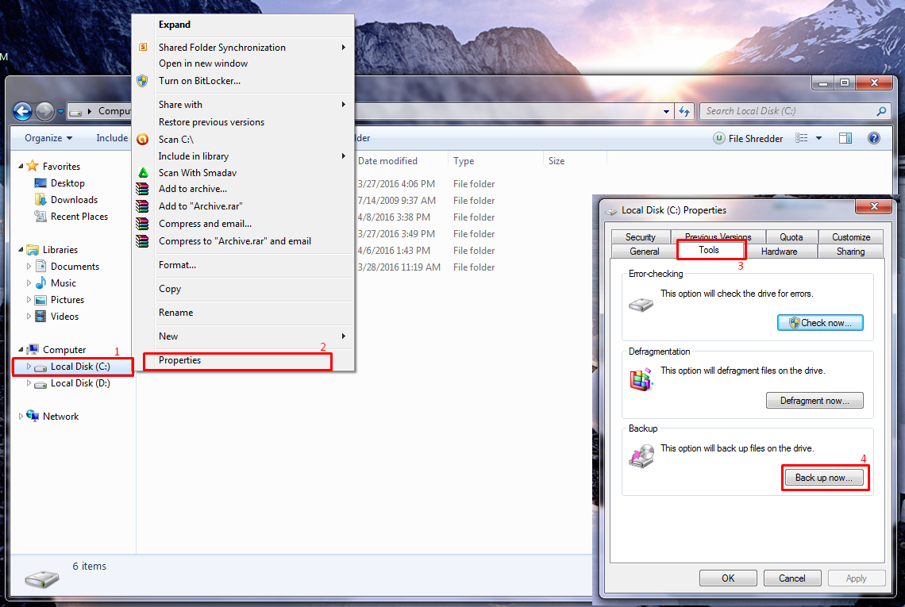Click OK in the Properties dialog
Image resolution: width=905 pixels, height=607 pixels.
[x=728, y=578]
